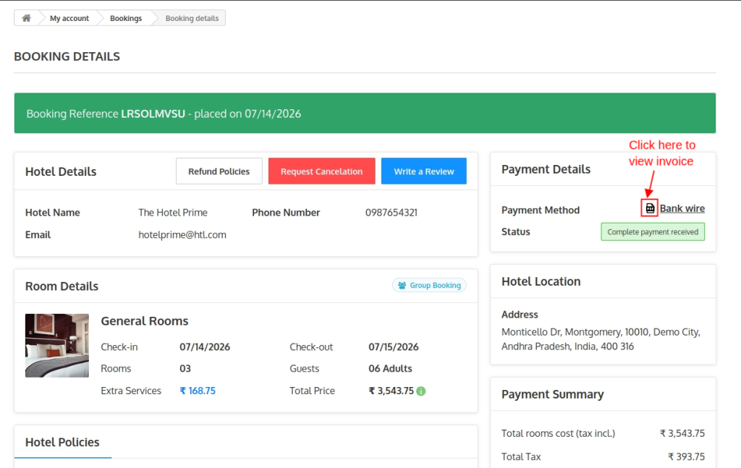Open the invoice document icon

(650, 208)
